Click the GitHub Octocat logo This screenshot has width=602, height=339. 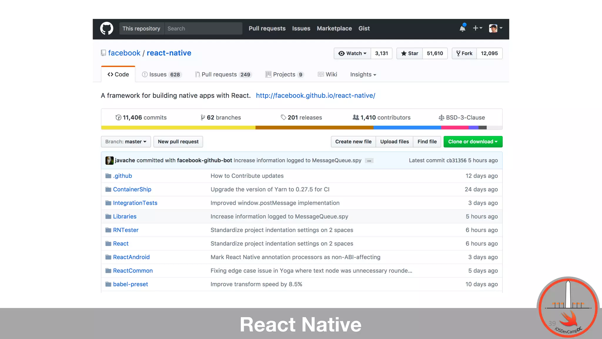coord(106,29)
